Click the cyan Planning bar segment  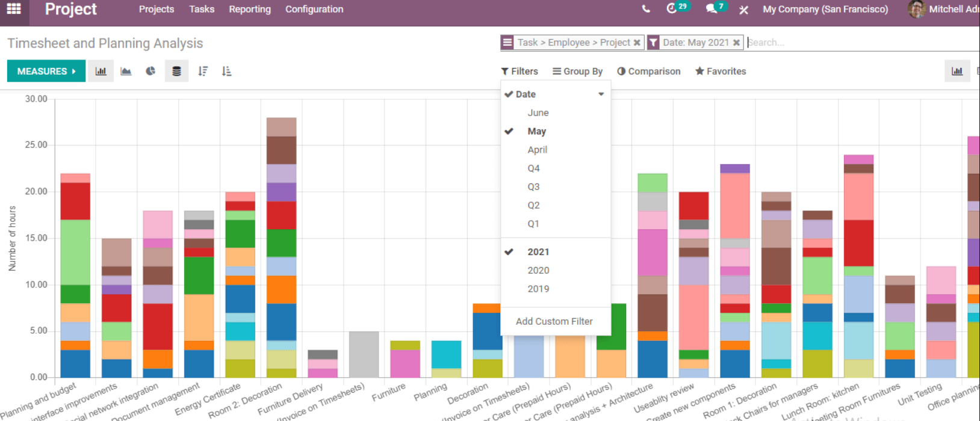446,355
